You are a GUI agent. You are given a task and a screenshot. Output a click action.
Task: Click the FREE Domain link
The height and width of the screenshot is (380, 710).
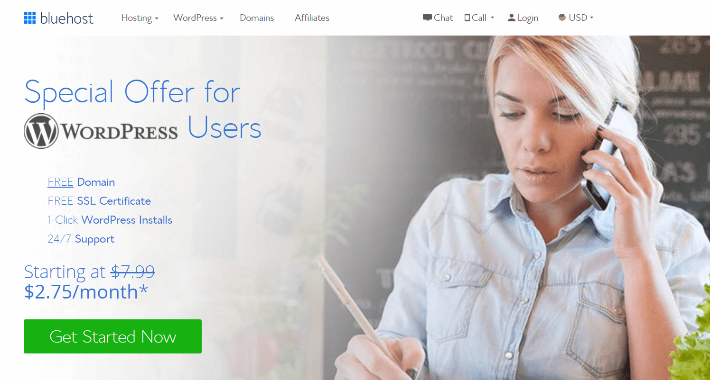click(x=81, y=182)
